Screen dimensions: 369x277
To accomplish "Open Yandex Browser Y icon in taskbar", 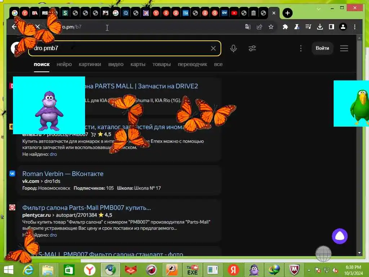I will click(89, 270).
